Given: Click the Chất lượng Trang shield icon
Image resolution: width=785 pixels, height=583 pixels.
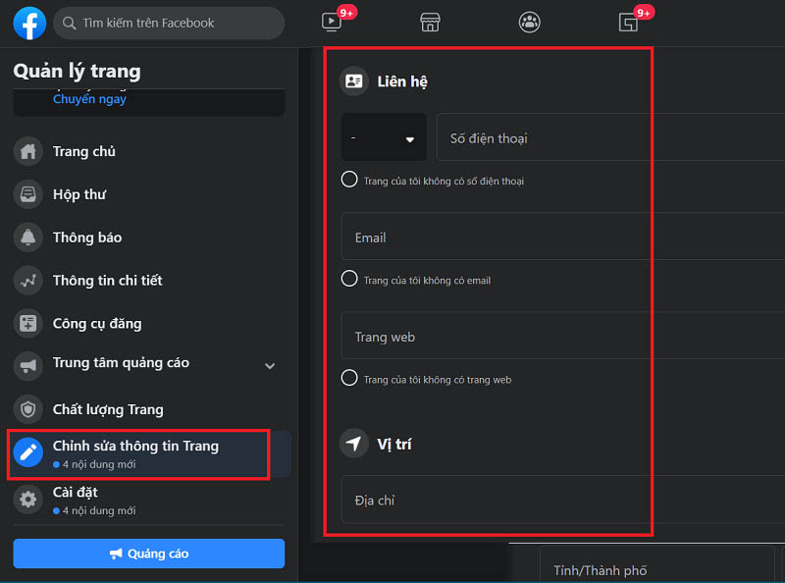Looking at the screenshot, I should point(28,409).
